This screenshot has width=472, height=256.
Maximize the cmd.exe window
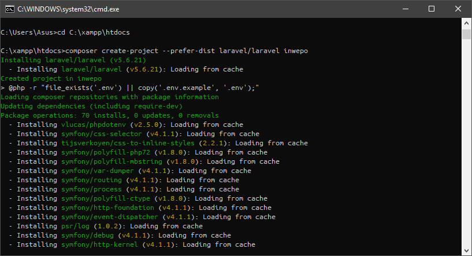pyautogui.click(x=432, y=9)
